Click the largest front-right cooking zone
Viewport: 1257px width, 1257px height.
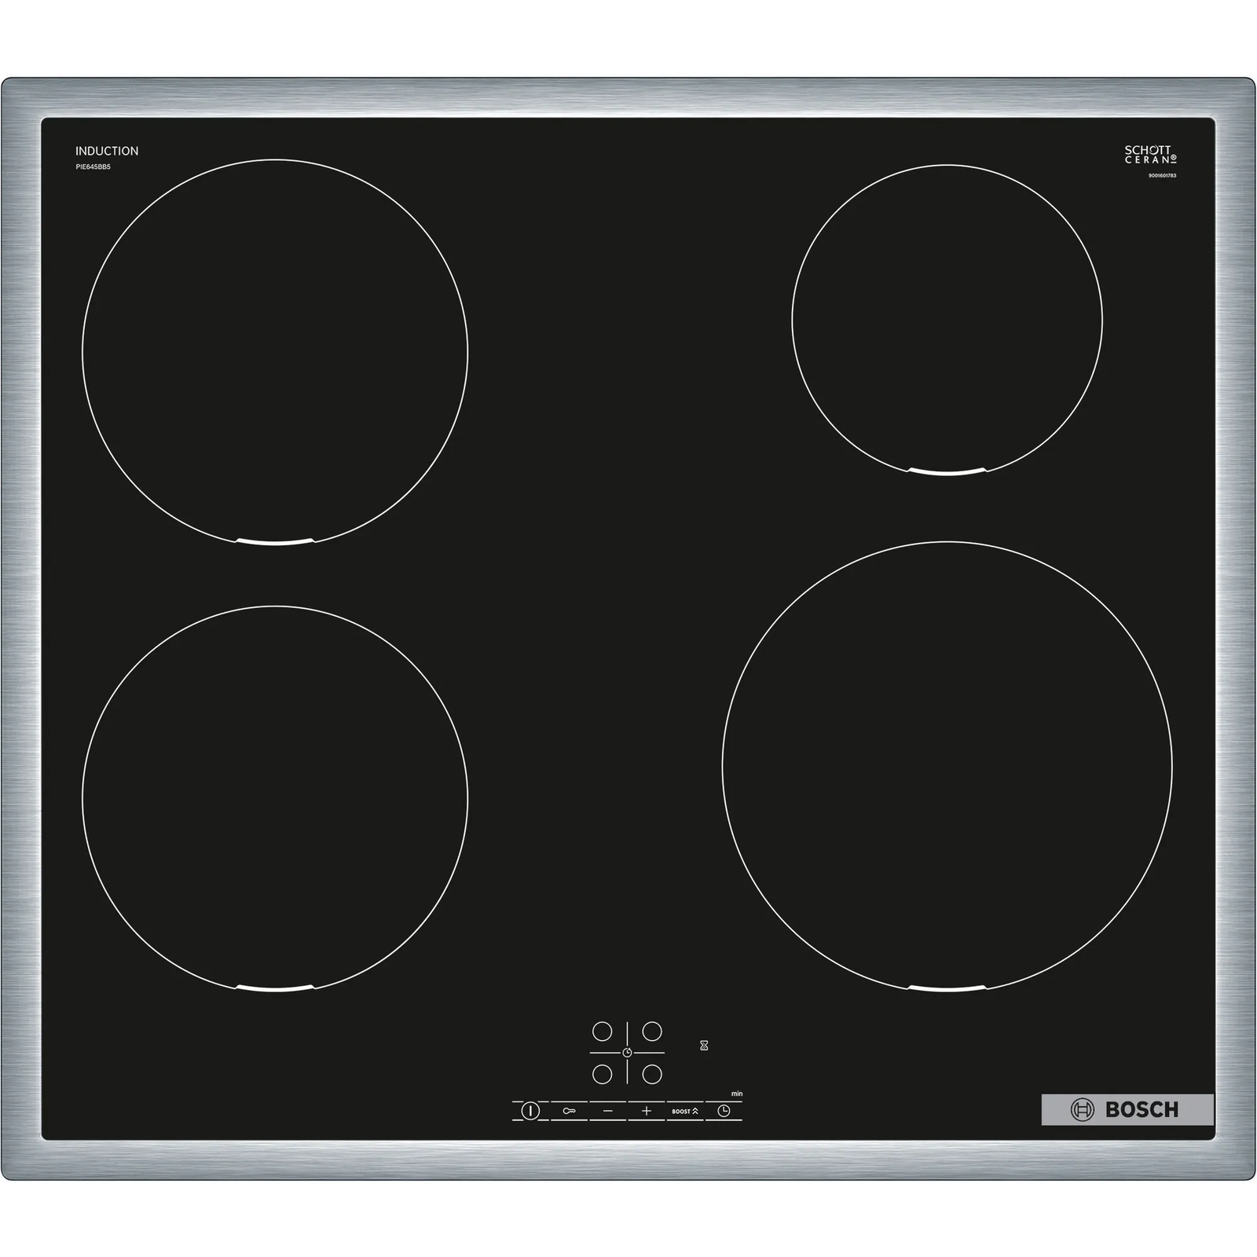pos(947,766)
